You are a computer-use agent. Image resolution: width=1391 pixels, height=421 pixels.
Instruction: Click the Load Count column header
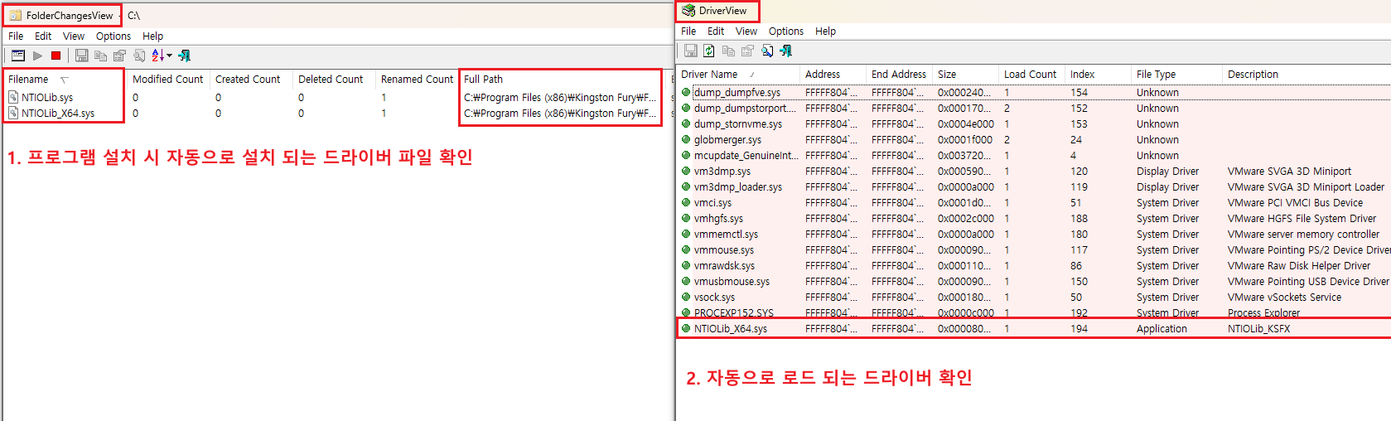coord(1030,75)
